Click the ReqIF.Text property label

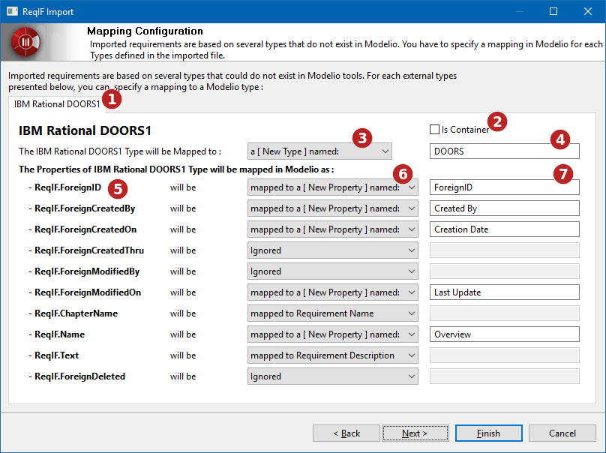coord(56,355)
